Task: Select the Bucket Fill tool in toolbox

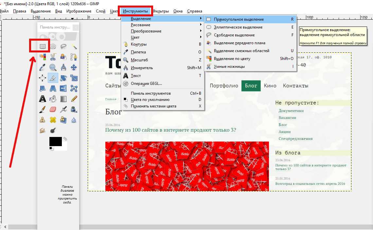Action: (x=53, y=99)
